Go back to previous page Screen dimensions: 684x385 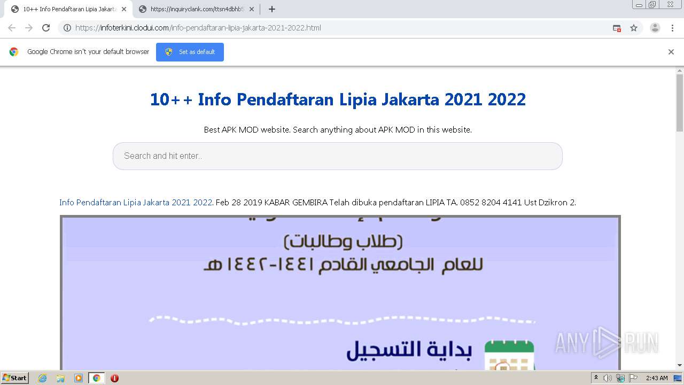12,28
